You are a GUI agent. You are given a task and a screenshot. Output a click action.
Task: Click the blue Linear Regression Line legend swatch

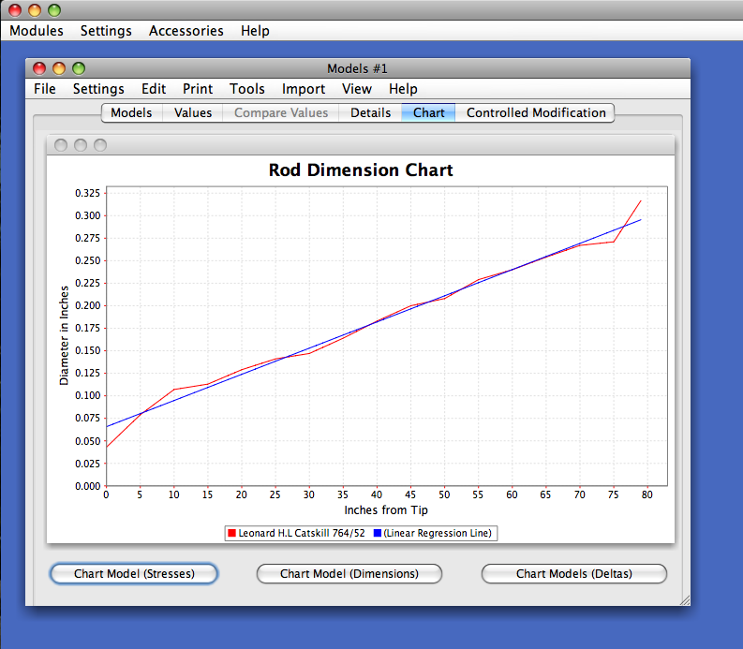[x=378, y=533]
